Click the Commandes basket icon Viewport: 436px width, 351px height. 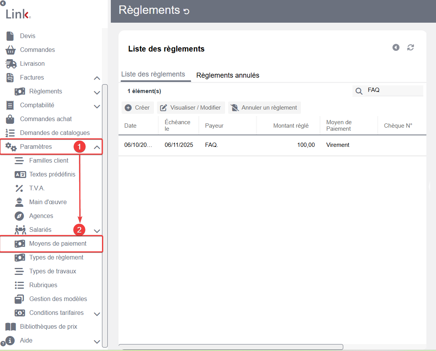(10, 50)
